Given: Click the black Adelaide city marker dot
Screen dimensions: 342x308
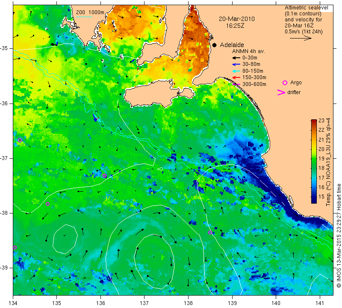Looking at the screenshot, I should pos(215,45).
